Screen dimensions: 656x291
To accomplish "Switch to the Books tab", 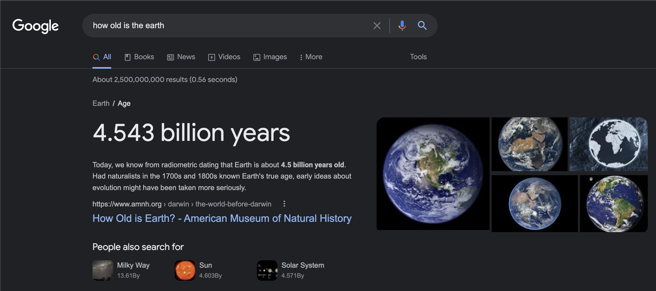I will [139, 57].
